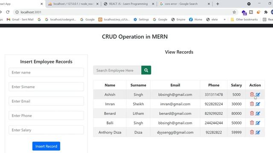Open the Other bookmarks folder
273x153 pixels.
pos(244,20)
